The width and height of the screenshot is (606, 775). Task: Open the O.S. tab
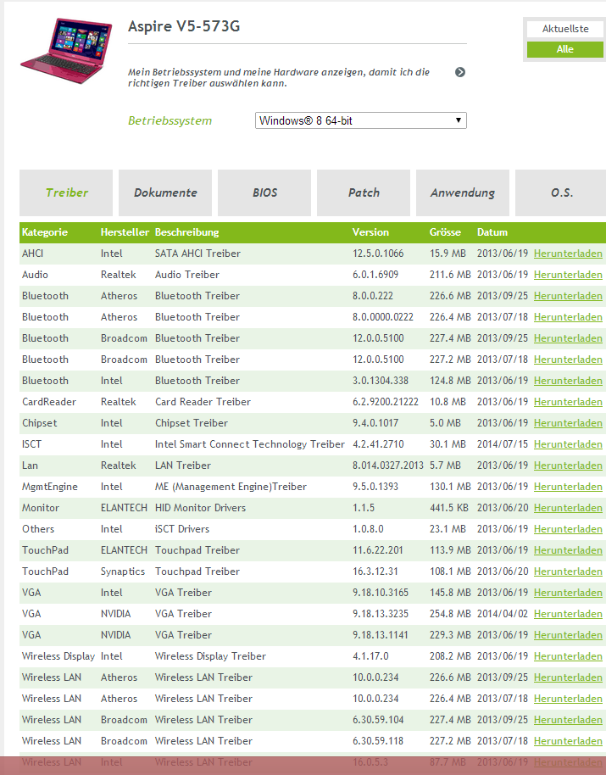[x=561, y=192]
